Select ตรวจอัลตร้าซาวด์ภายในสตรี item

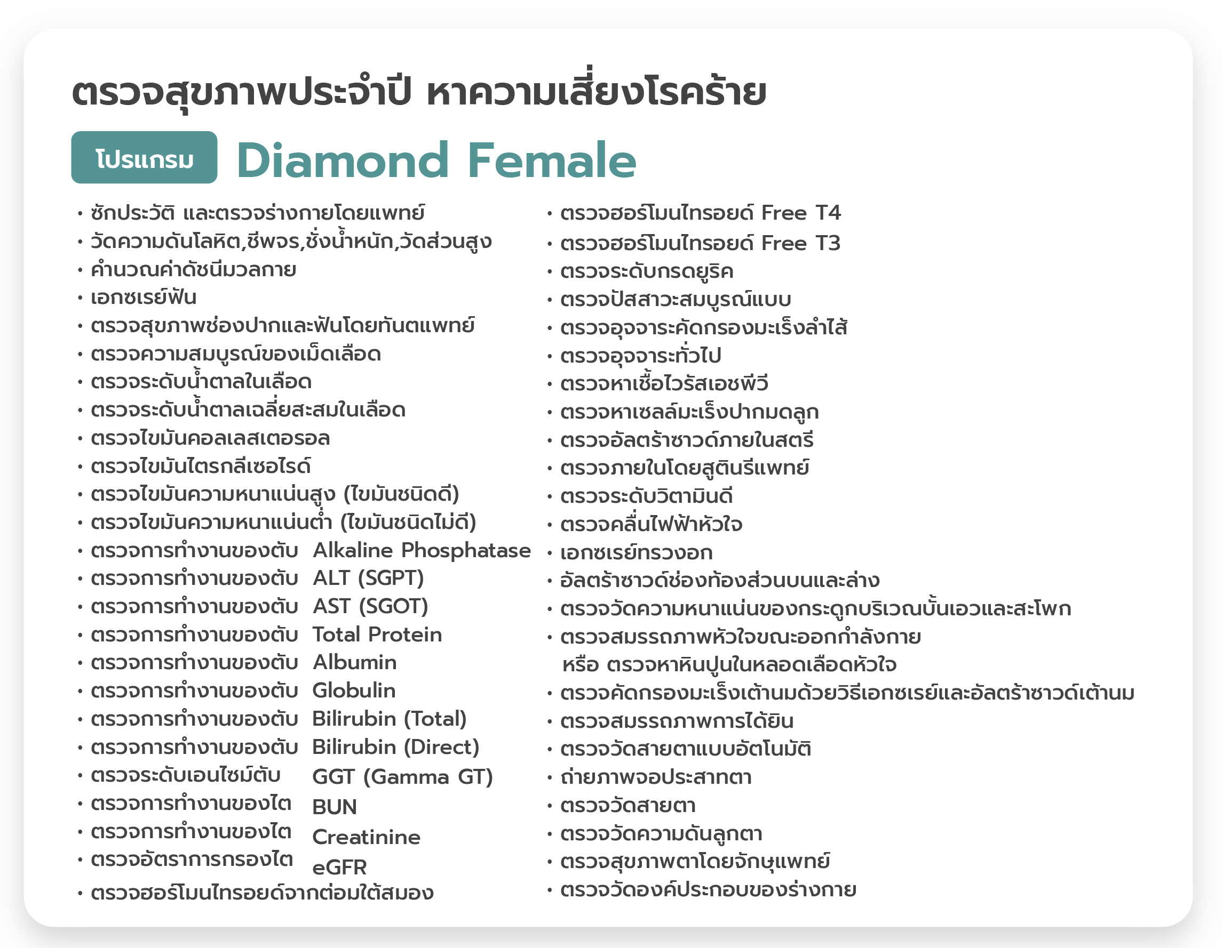click(687, 440)
